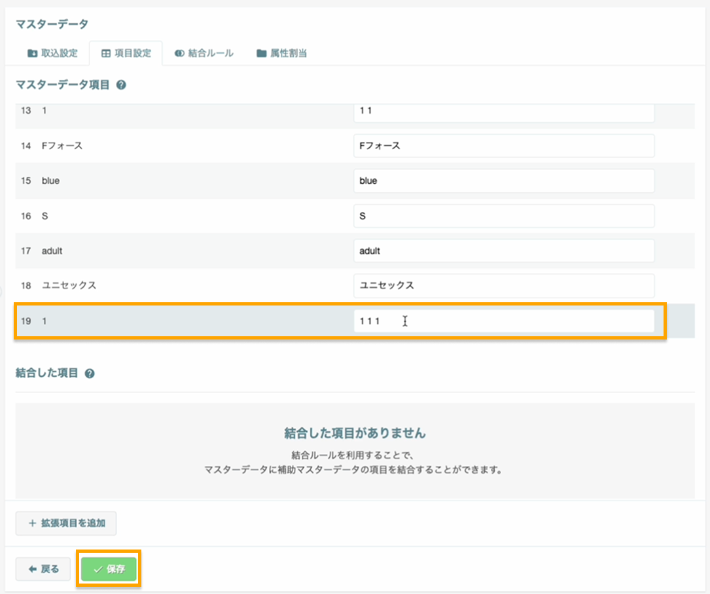Click the row number 16
The height and width of the screenshot is (594, 710).
(x=26, y=216)
